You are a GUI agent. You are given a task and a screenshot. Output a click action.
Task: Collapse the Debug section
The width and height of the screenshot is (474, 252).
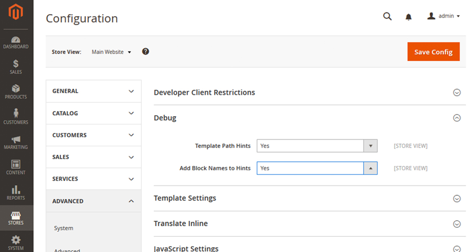(x=457, y=118)
